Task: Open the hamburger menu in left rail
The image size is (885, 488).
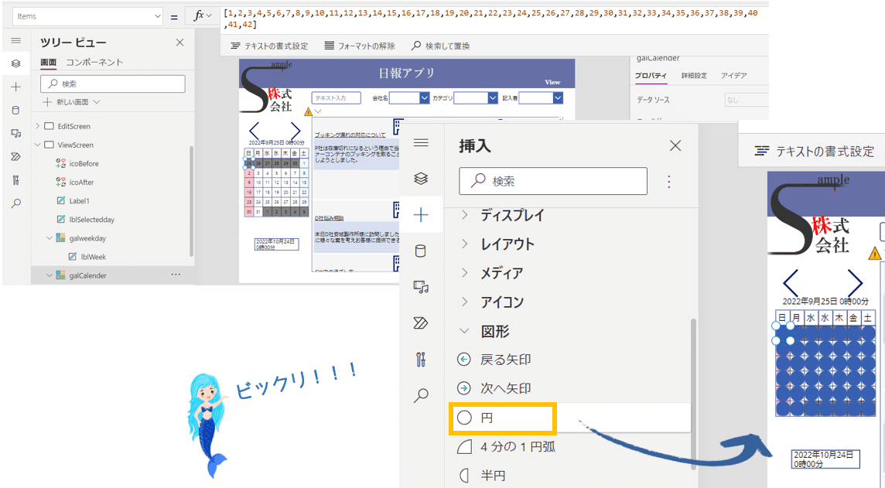Action: 15,41
